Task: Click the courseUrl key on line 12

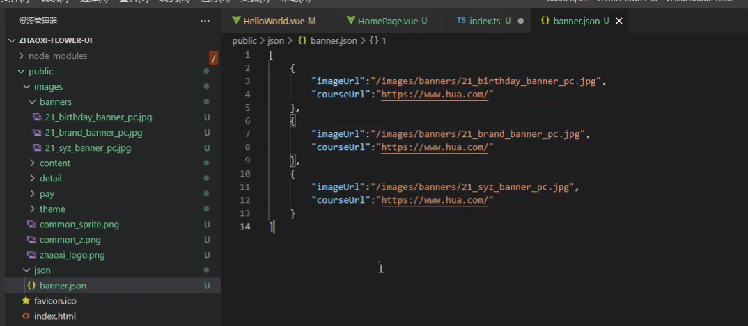Action: 338,200
